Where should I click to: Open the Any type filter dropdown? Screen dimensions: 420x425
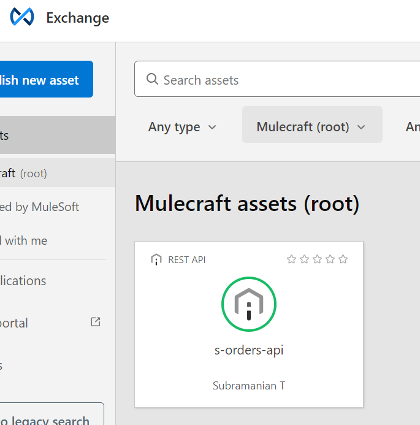pos(182,127)
